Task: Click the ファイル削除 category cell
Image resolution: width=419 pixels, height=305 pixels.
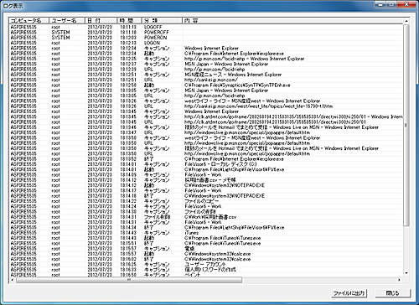Action: coord(157,217)
